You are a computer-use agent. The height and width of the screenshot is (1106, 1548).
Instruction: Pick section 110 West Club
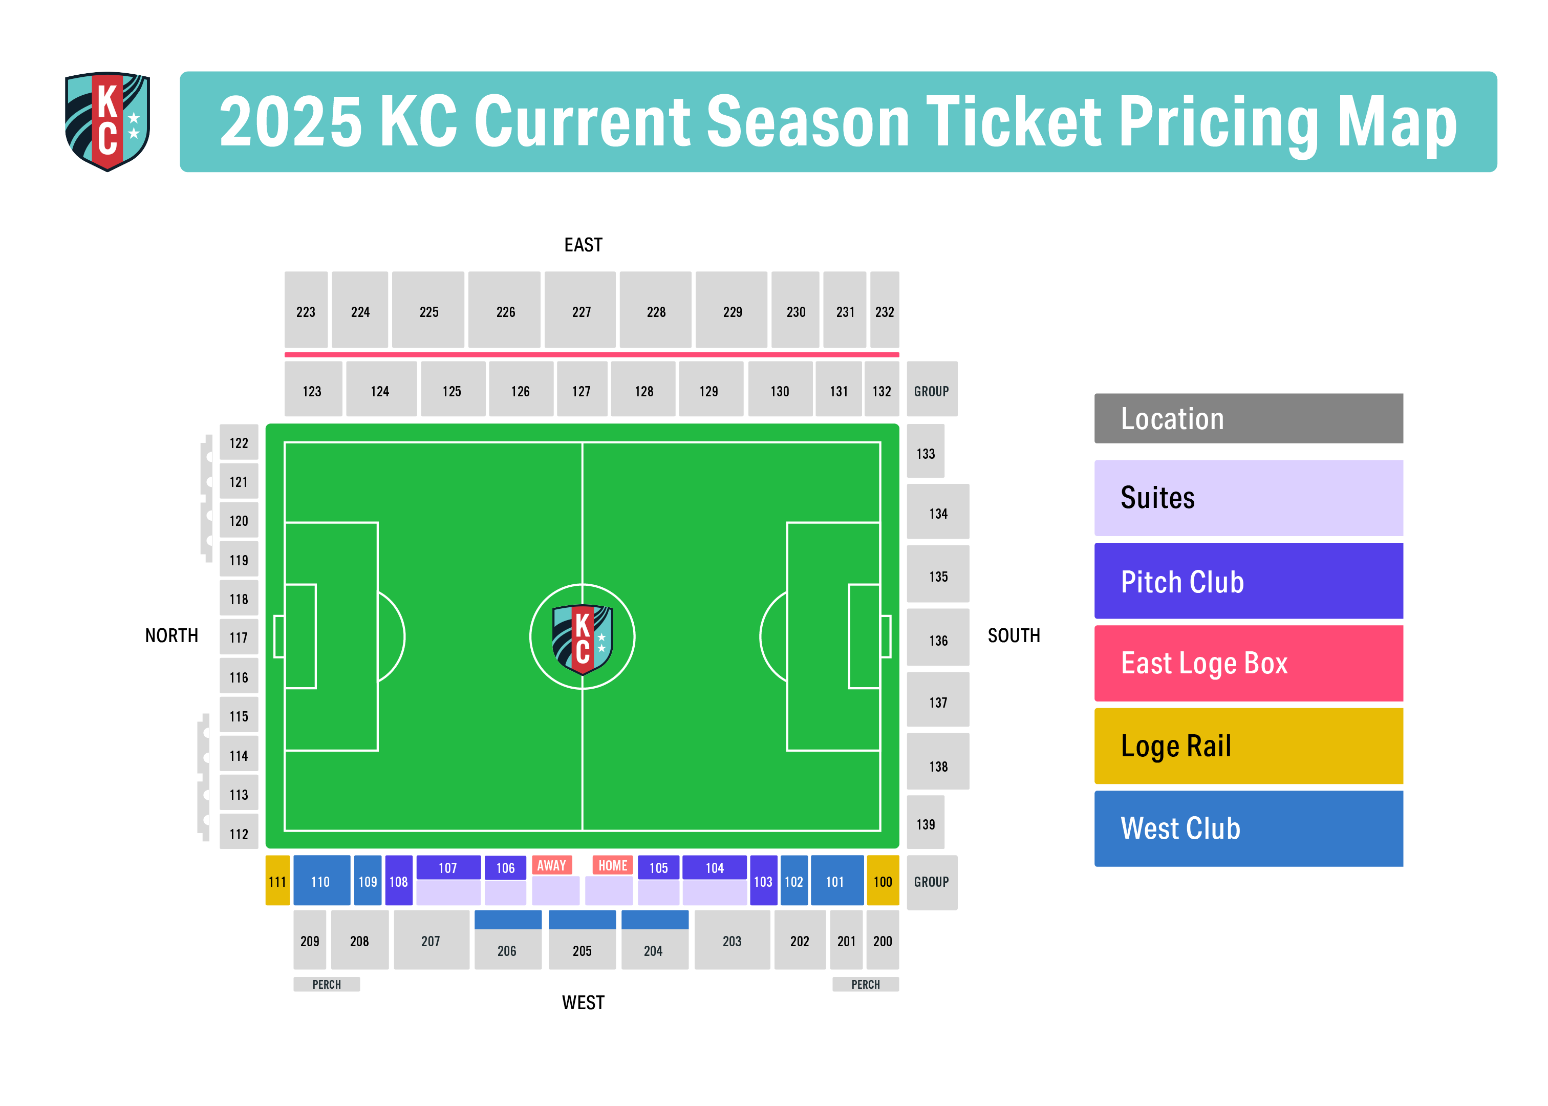point(321,881)
